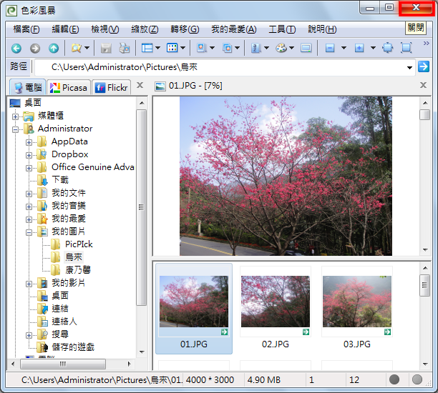Open the 檔案(F) menu
The height and width of the screenshot is (393, 438).
(26, 29)
